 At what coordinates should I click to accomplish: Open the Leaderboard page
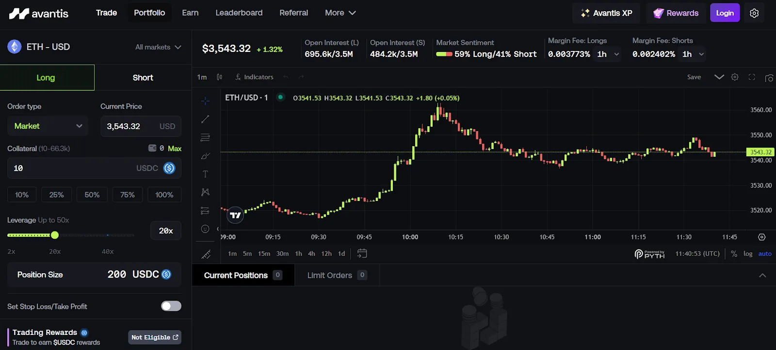tap(239, 13)
